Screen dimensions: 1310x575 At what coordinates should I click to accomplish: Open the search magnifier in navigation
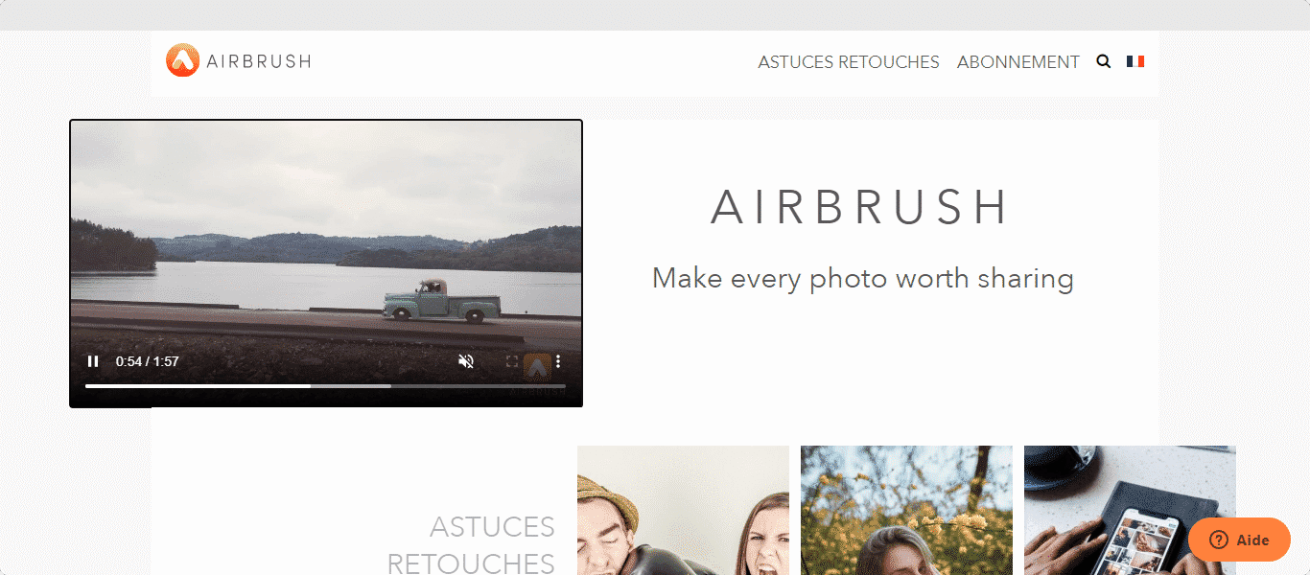click(x=1103, y=61)
